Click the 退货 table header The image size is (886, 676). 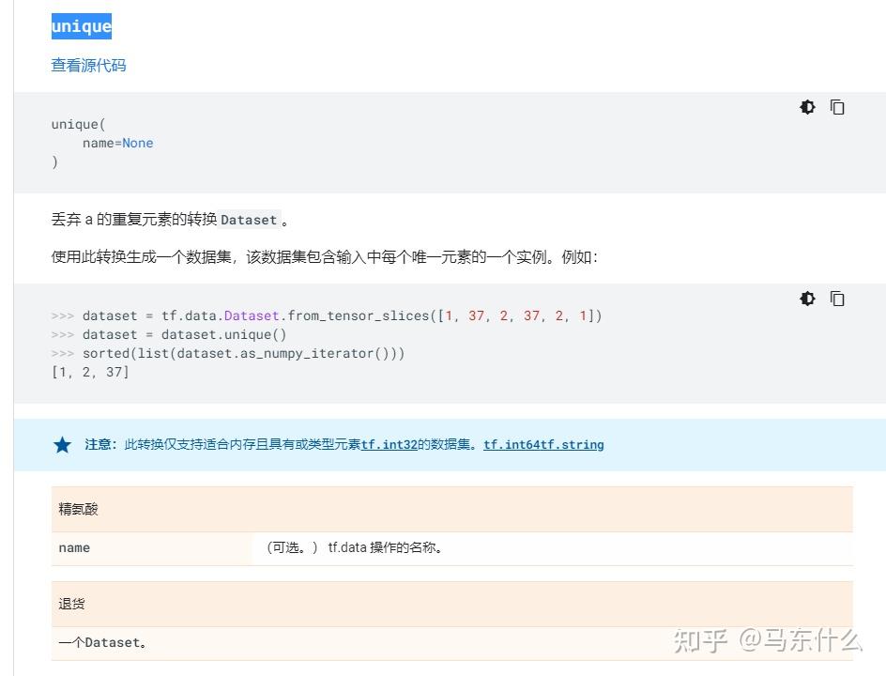(72, 604)
